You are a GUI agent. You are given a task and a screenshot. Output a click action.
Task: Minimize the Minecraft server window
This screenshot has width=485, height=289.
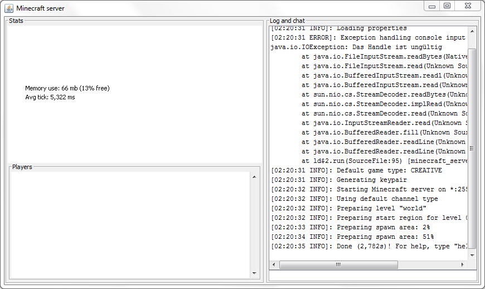coord(432,6)
